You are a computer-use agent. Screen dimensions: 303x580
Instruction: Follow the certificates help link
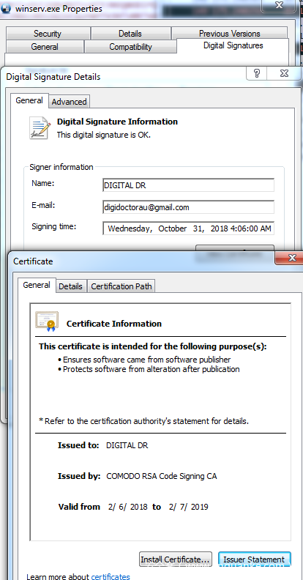point(111,576)
